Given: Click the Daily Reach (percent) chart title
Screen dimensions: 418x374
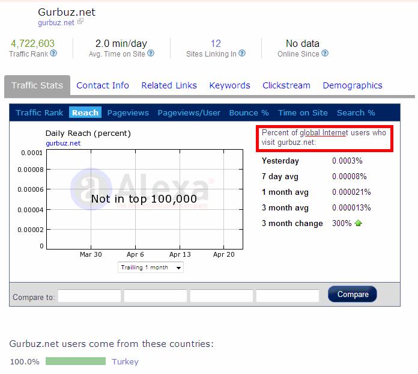Looking at the screenshot, I should (88, 133).
